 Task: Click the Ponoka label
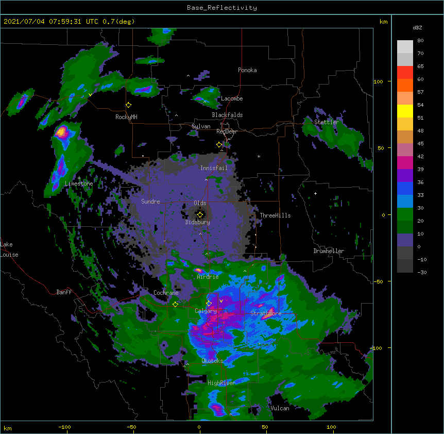247,70
